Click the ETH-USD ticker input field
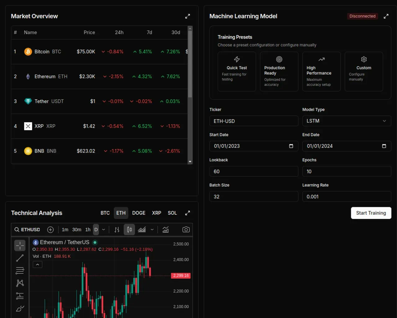 pyautogui.click(x=254, y=121)
